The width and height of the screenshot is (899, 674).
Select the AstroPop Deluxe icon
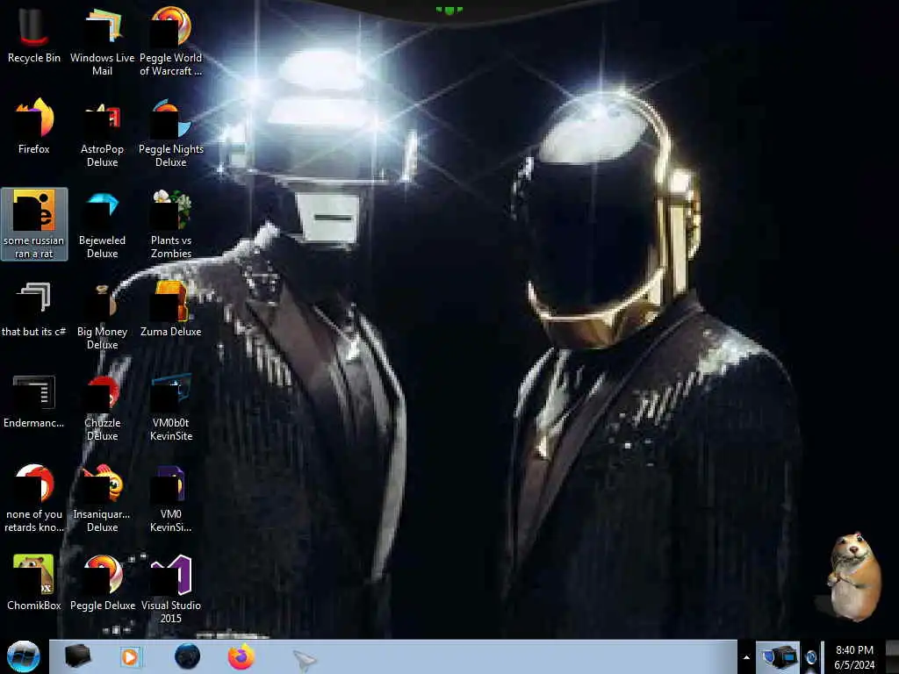tap(102, 133)
